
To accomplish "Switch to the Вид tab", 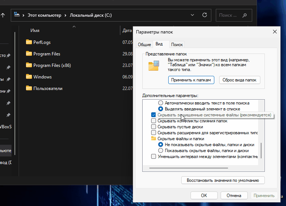I will pyautogui.click(x=159, y=44).
